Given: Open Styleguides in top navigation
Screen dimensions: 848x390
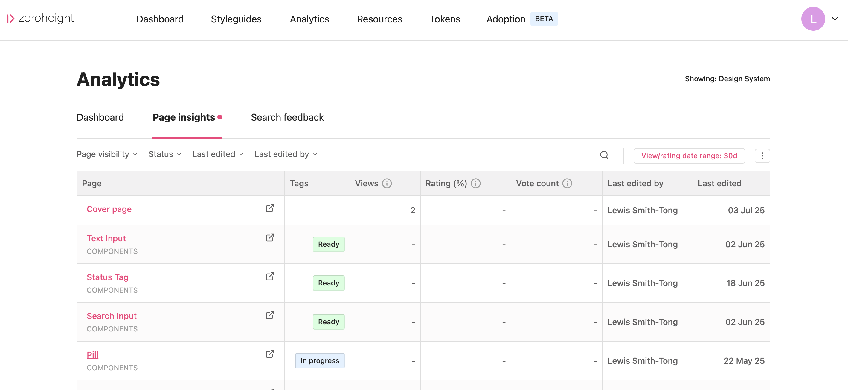Looking at the screenshot, I should (x=236, y=19).
